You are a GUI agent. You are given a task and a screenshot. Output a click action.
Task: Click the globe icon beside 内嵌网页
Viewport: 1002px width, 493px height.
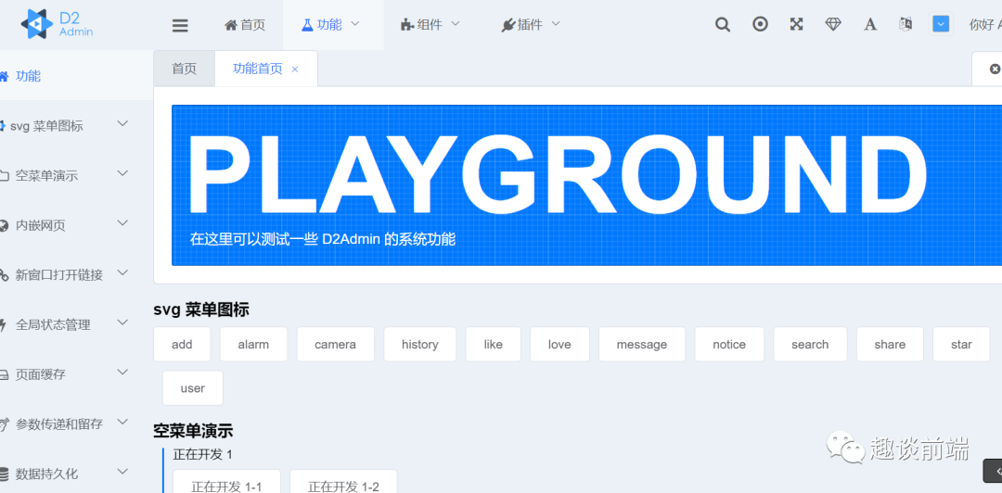point(4,225)
